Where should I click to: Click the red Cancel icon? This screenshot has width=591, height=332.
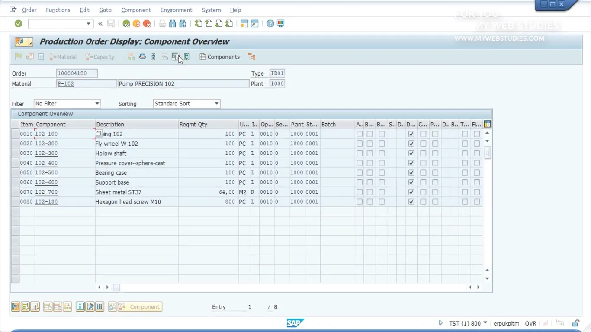147,24
